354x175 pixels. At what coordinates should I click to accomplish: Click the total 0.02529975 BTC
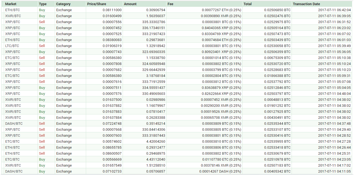(277, 22)
